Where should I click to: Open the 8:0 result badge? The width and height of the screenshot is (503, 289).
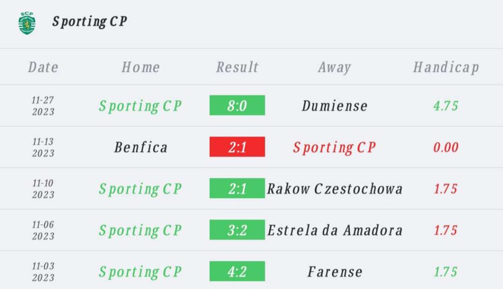237,105
